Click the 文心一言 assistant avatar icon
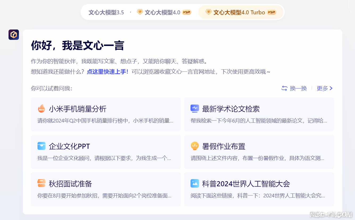The width and height of the screenshot is (355, 220). pyautogui.click(x=14, y=35)
